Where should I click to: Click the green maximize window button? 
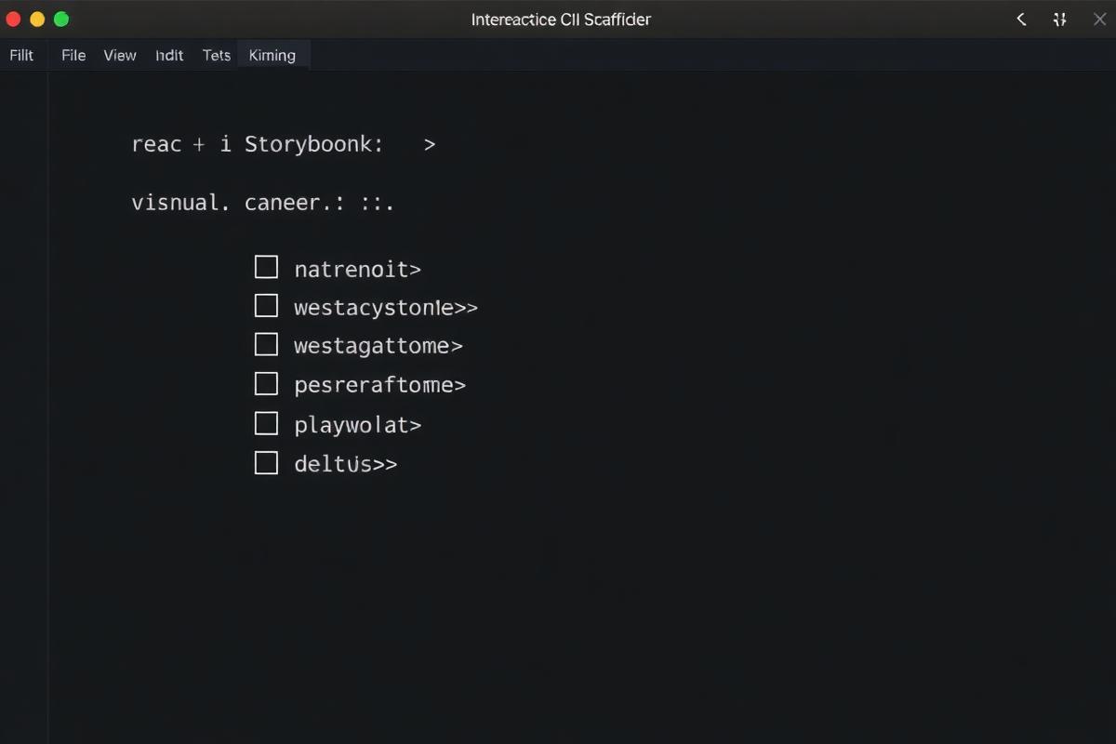(x=61, y=19)
